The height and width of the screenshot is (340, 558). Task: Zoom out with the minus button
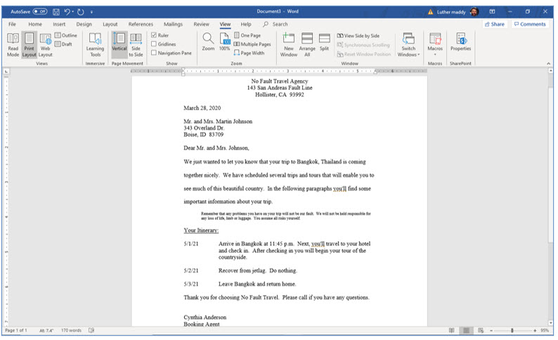click(491, 330)
